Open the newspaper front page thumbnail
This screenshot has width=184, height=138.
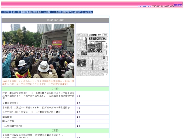coord(92,55)
